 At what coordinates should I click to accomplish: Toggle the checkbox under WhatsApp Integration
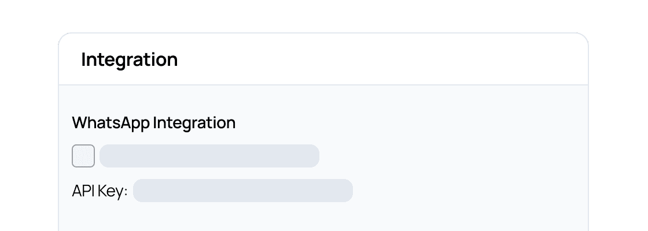(x=83, y=156)
